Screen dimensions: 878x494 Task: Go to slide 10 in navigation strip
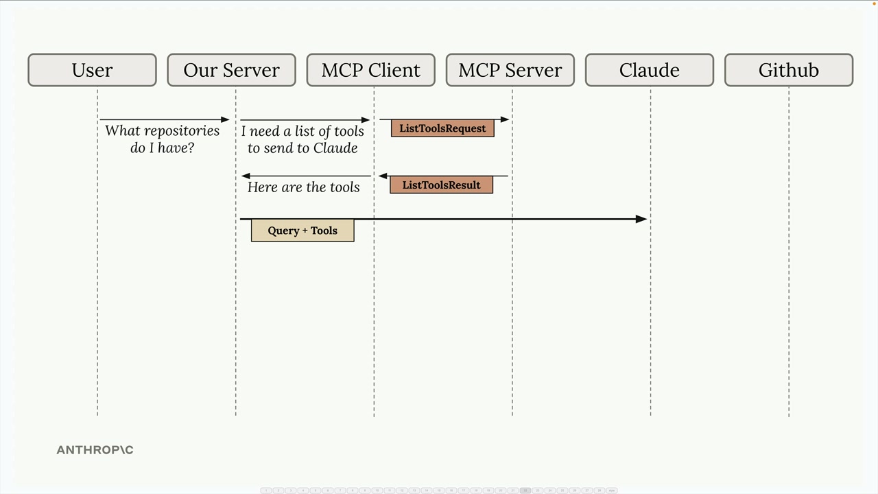377,491
